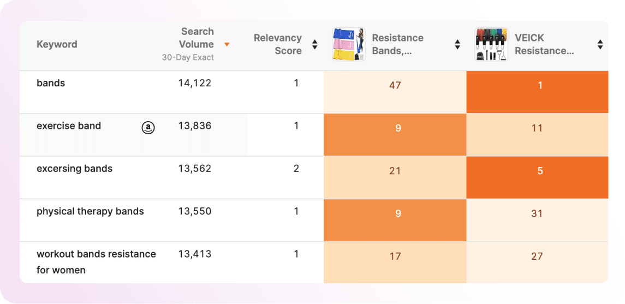The height and width of the screenshot is (304, 625).
Task: Select the Relevancy Score header text
Action: pos(278,44)
